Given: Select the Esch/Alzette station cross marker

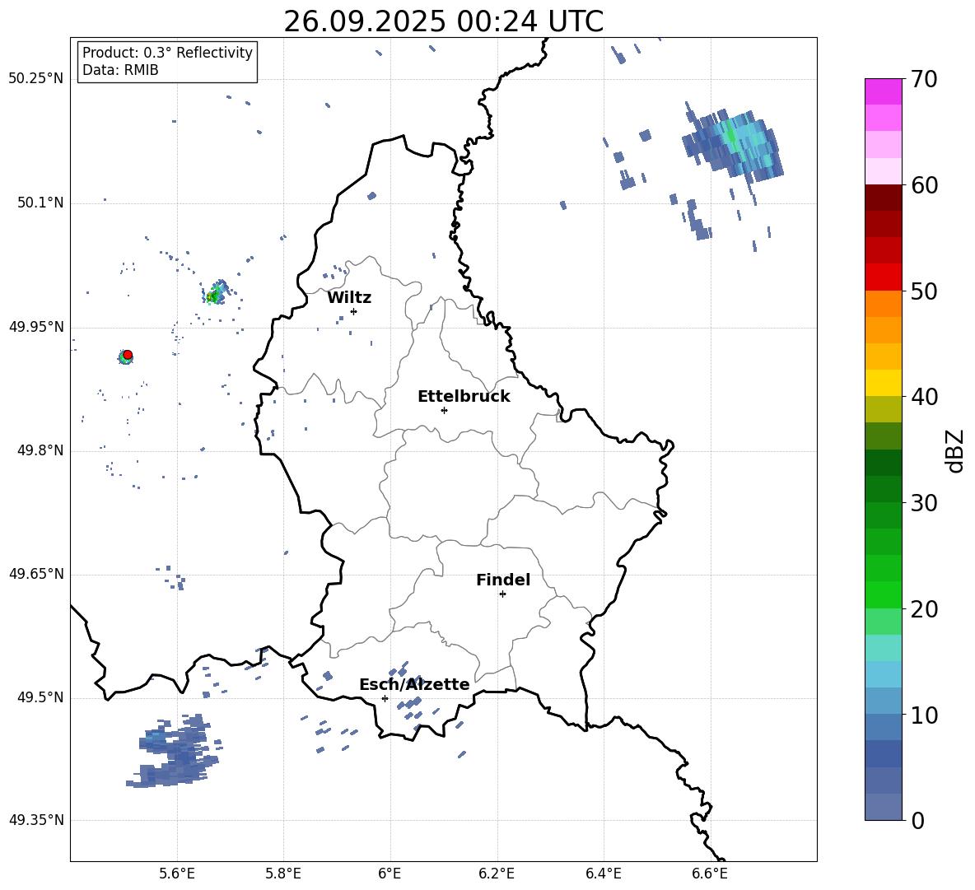Looking at the screenshot, I should (385, 698).
